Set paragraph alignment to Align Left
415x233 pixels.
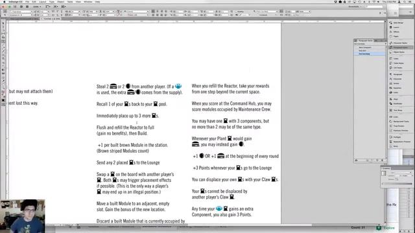pos(153,12)
